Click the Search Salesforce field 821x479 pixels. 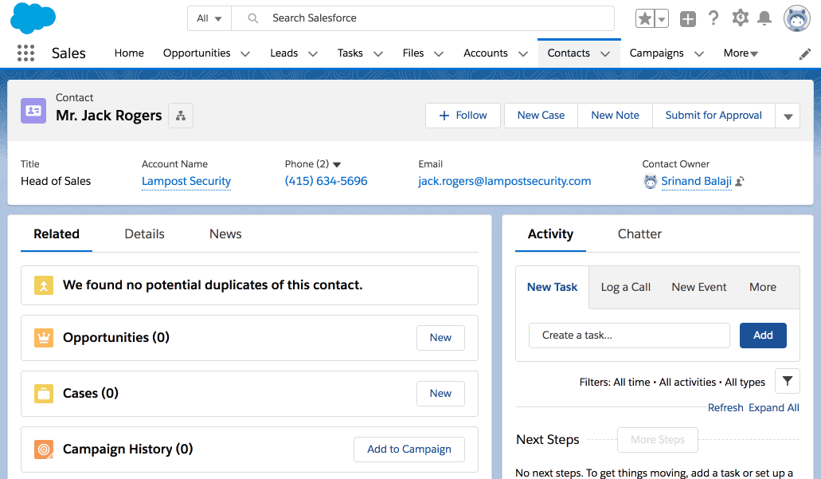pos(423,18)
